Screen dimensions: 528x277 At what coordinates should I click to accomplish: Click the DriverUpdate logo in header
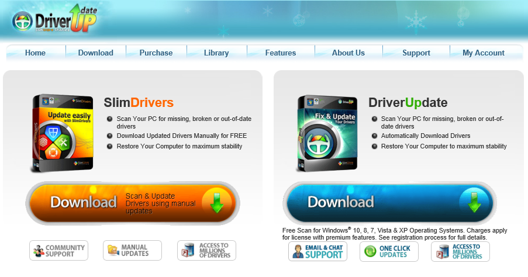54,21
